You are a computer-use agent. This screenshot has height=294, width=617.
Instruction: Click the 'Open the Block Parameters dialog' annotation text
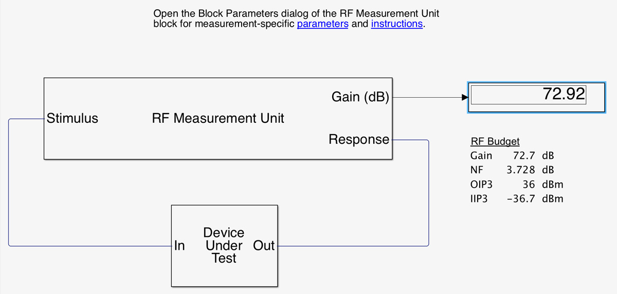coord(296,14)
